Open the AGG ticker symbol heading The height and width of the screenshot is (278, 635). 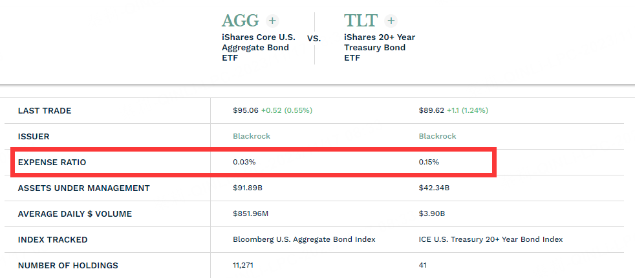coord(241,21)
